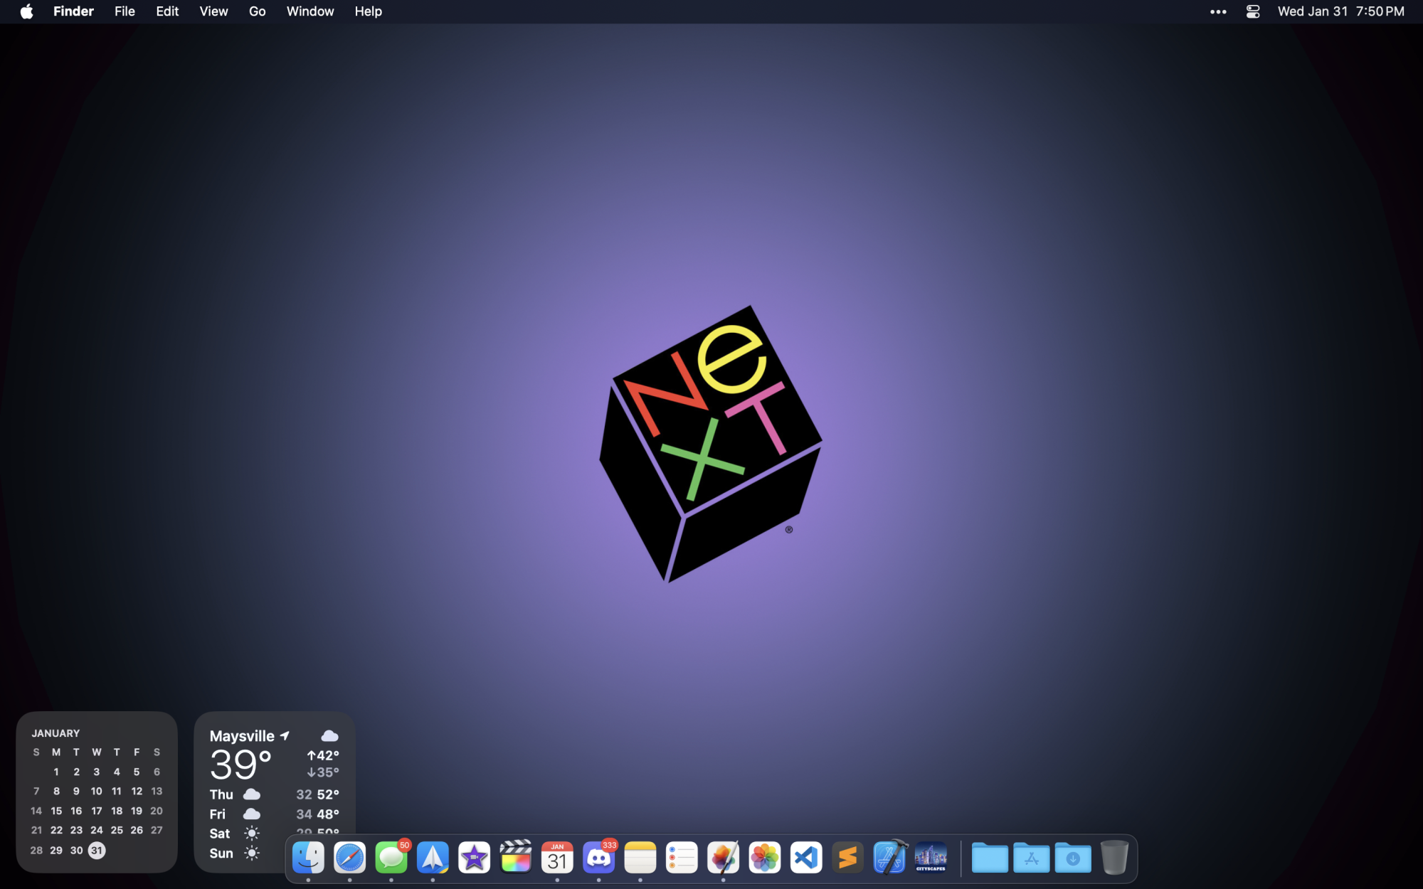Open the Spark mail app in Dock

point(433,858)
